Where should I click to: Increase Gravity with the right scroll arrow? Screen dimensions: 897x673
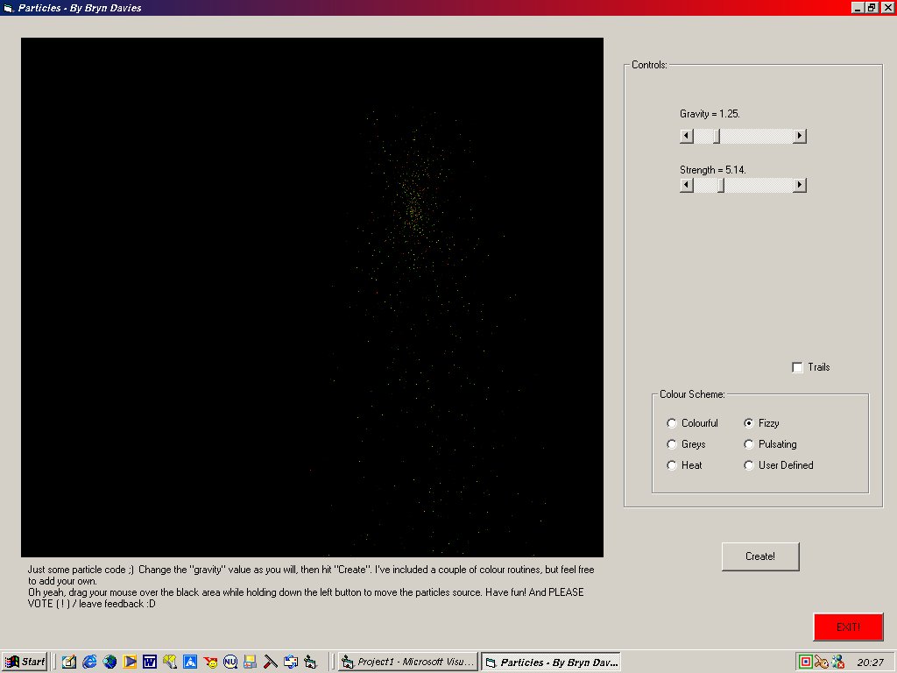click(799, 136)
